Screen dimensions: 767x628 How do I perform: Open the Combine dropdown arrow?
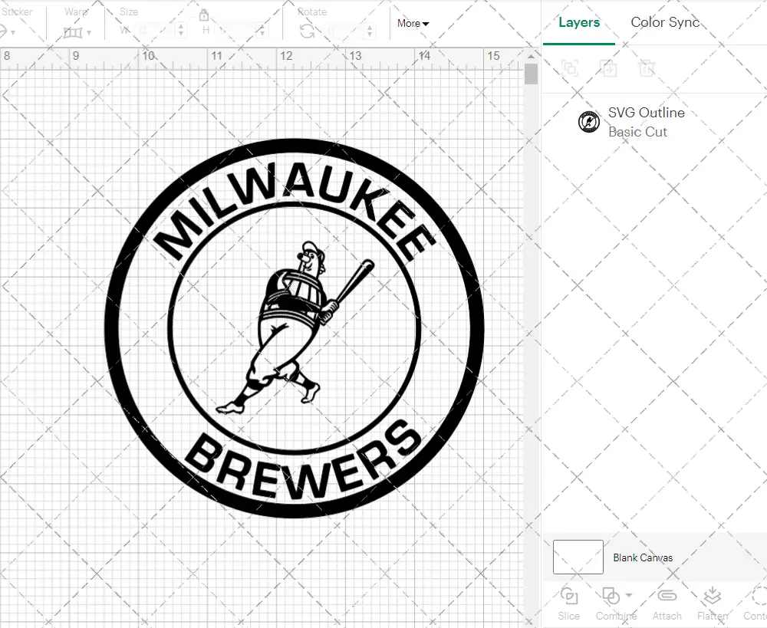pos(629,595)
